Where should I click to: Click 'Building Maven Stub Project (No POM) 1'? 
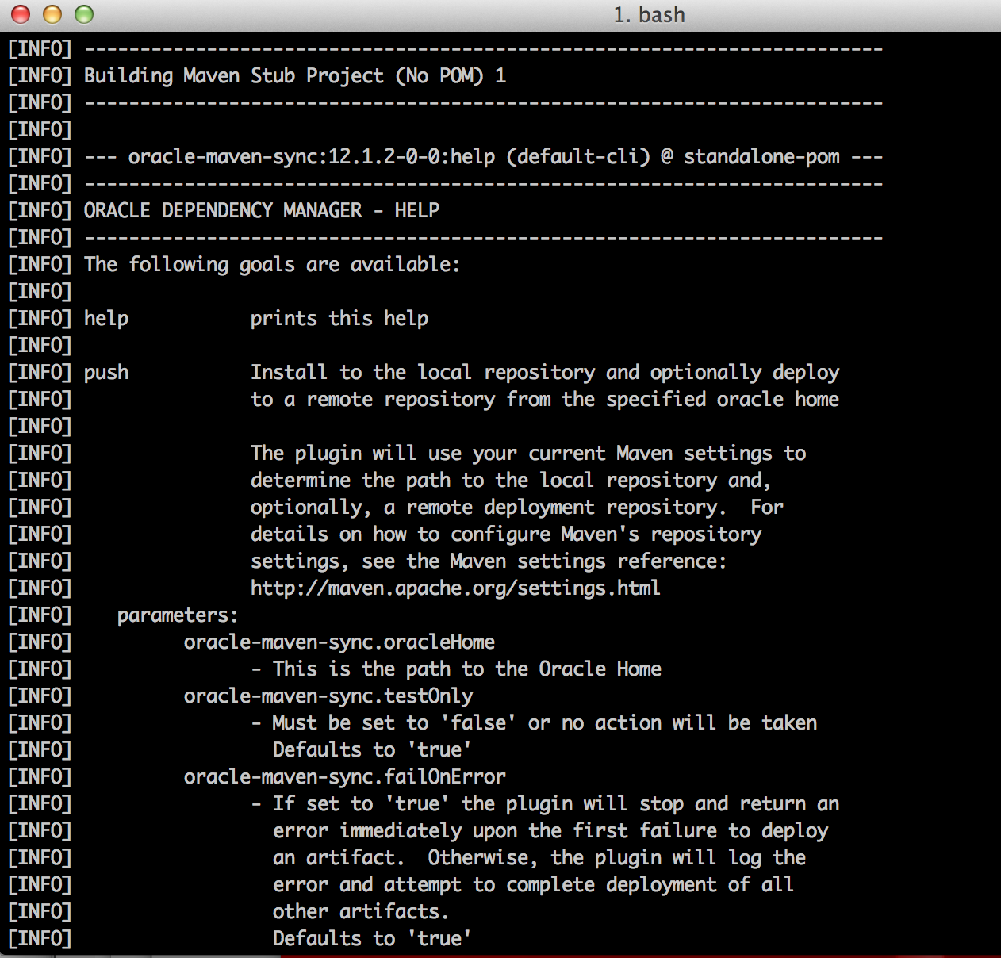tap(295, 76)
